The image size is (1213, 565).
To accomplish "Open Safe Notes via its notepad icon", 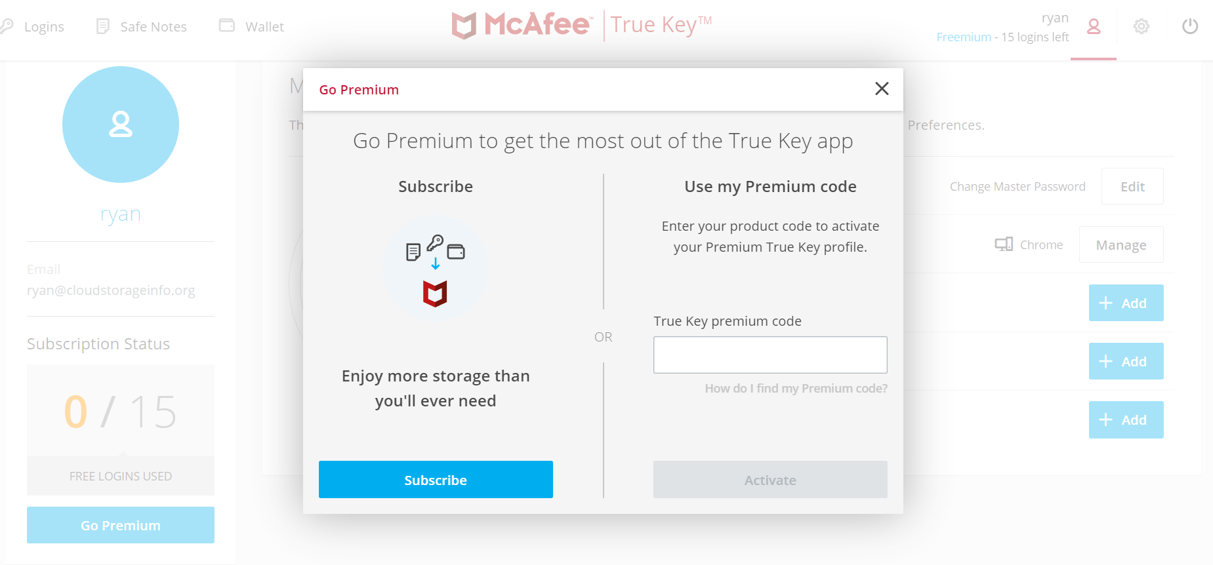I will tap(102, 25).
